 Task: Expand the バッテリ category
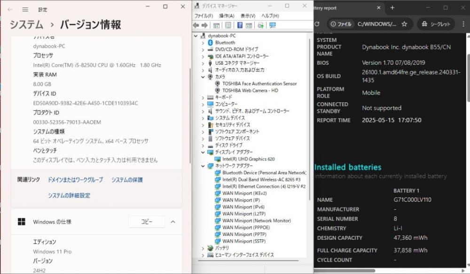point(203,248)
